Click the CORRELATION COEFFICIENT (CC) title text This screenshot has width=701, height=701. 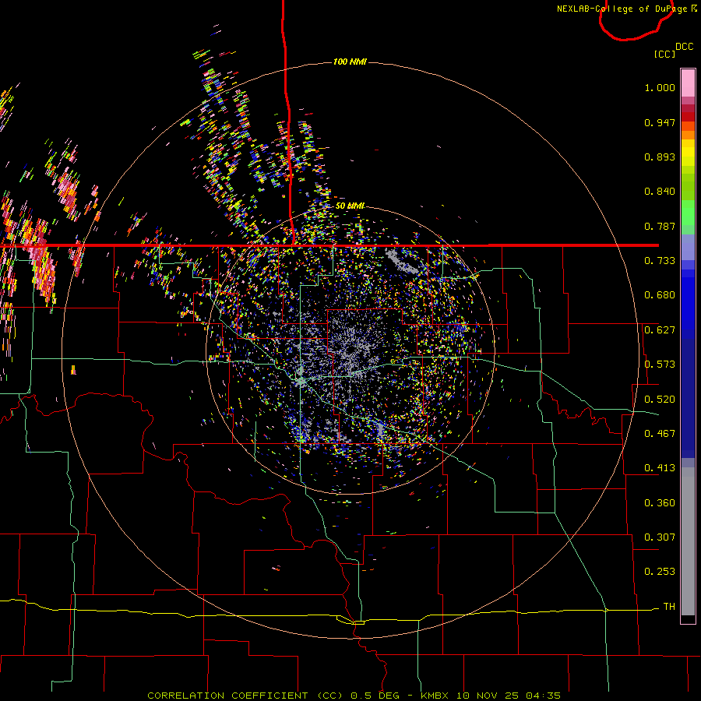pos(246,696)
